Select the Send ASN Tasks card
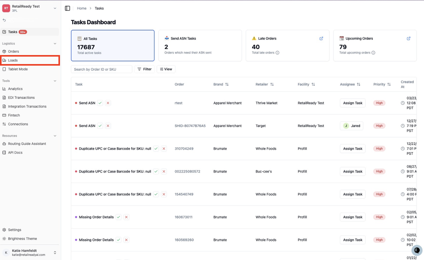 pos(200,45)
